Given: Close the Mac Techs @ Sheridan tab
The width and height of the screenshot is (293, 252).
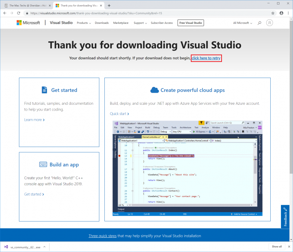Looking at the screenshot, I should point(50,5).
